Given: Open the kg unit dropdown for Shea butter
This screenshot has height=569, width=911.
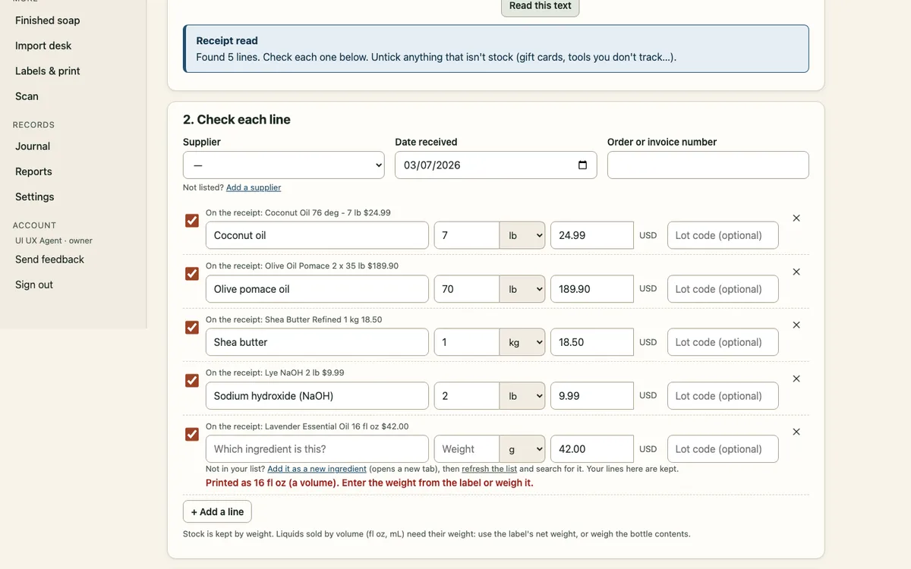Looking at the screenshot, I should click(522, 342).
